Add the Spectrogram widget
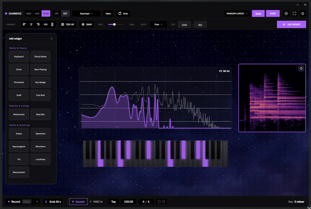 tap(19, 146)
